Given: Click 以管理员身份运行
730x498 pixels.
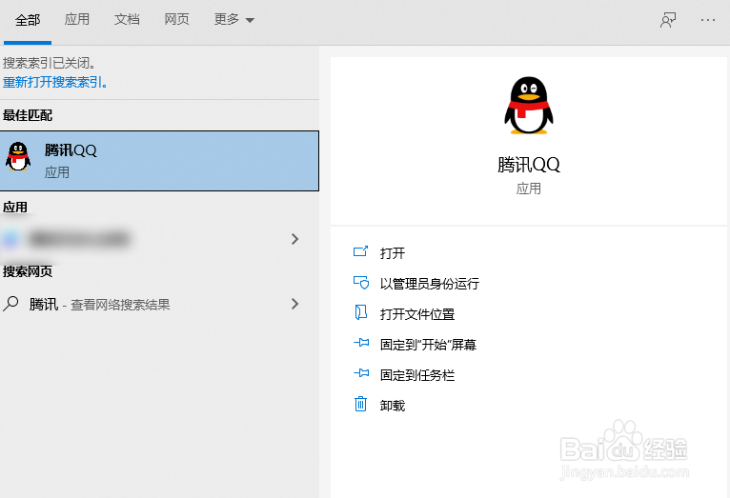Looking at the screenshot, I should [x=429, y=284].
